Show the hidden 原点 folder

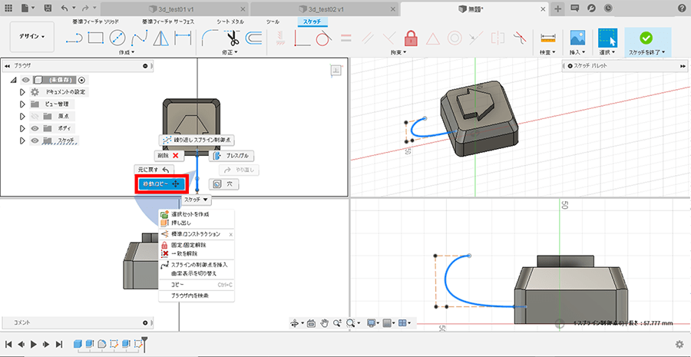(x=35, y=117)
